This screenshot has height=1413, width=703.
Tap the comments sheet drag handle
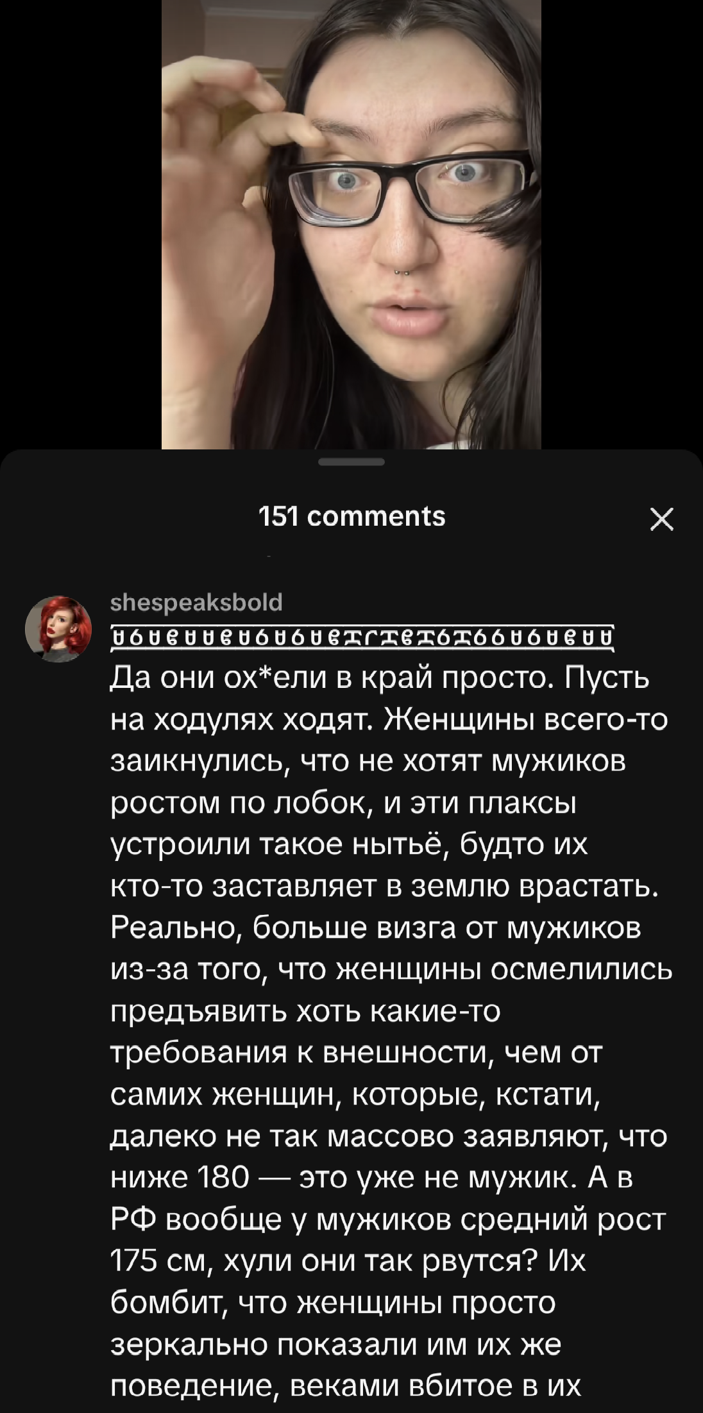351,462
